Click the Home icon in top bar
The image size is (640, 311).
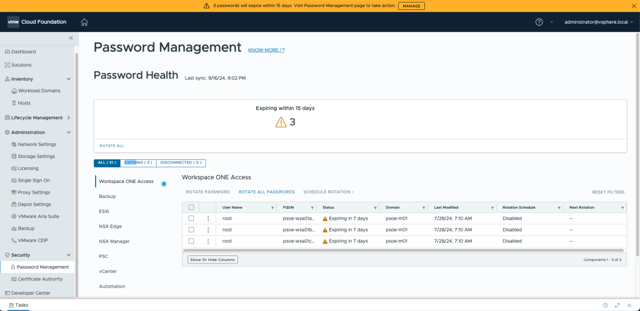84,22
